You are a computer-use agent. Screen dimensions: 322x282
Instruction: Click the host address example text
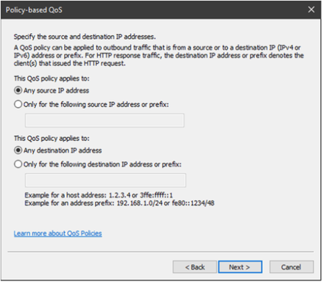tap(99, 195)
